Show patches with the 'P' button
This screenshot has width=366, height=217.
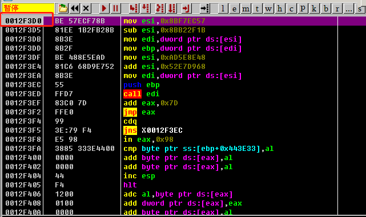[303, 9]
